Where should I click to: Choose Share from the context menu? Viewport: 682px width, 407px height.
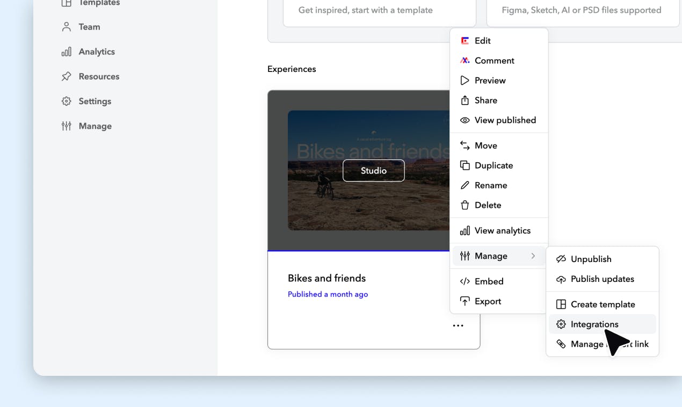[499, 100]
